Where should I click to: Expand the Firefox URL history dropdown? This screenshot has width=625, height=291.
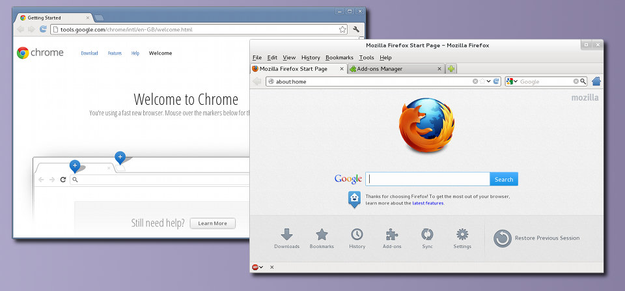tap(489, 81)
